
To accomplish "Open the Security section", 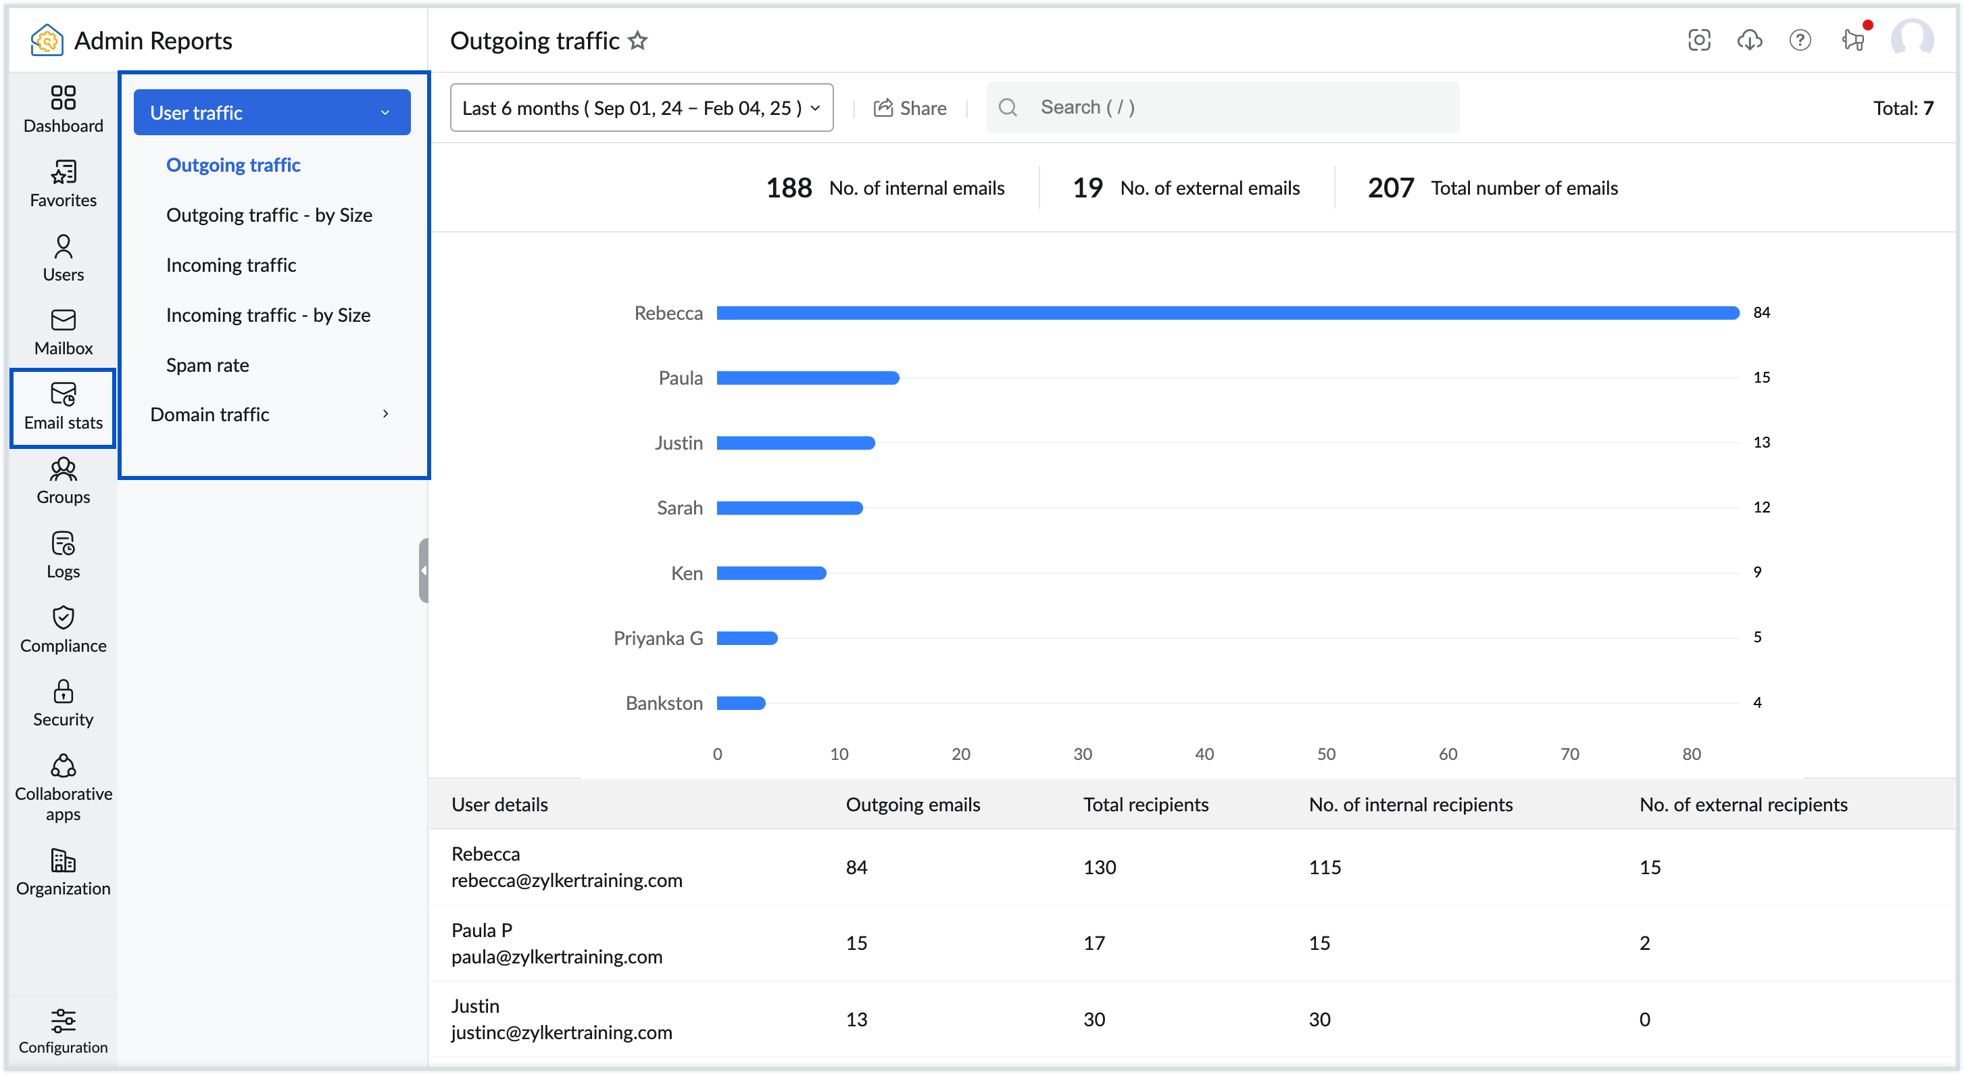I will coord(63,702).
